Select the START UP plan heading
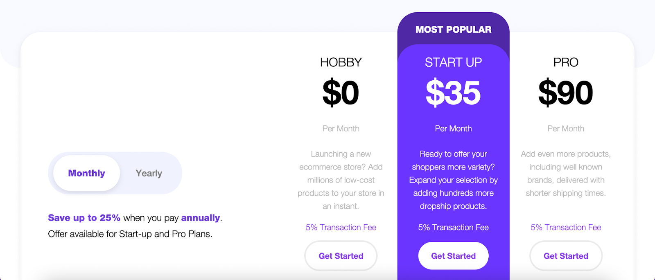The height and width of the screenshot is (280, 655). [x=453, y=62]
